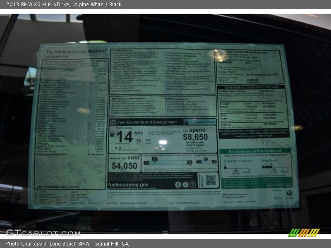
Task: Expand the Parts Content Information panel
Action: [x=247, y=52]
